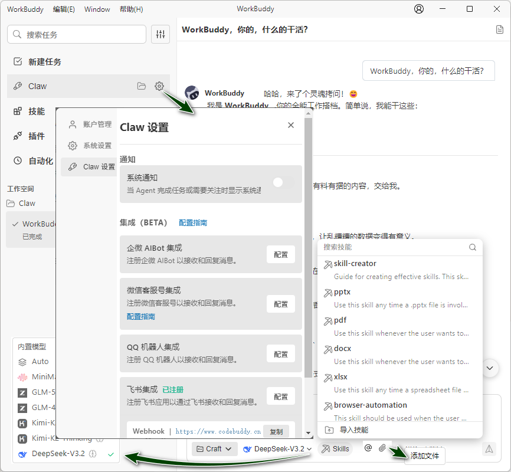The height and width of the screenshot is (472, 511).
Task: Open 配置指南 link under 微信客服号集成
Action: coord(141,316)
